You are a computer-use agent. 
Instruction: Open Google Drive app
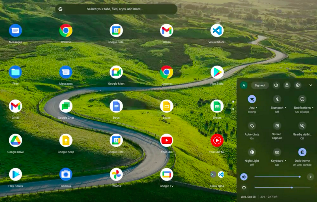[x=15, y=140]
